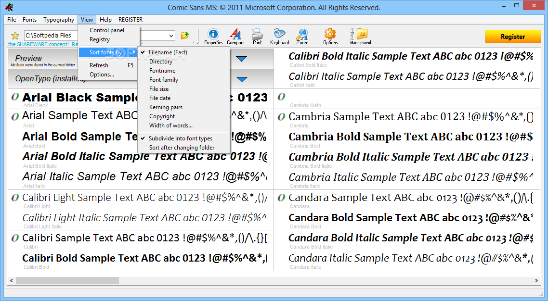The width and height of the screenshot is (548, 301).
Task: Open the browse folder icon
Action: [x=184, y=35]
